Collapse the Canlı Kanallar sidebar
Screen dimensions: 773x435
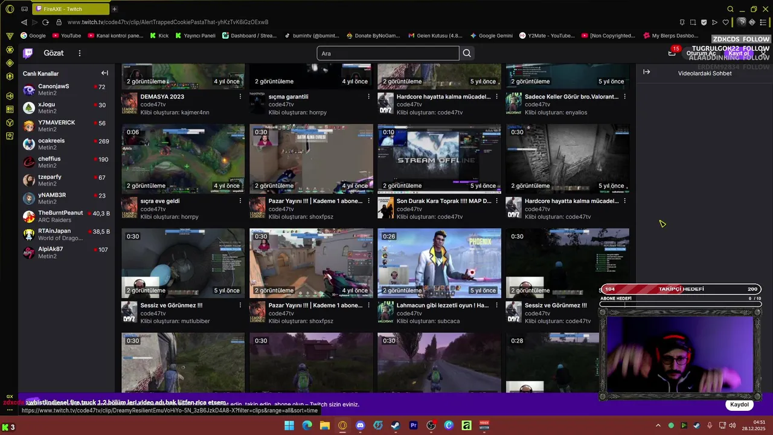coord(104,73)
